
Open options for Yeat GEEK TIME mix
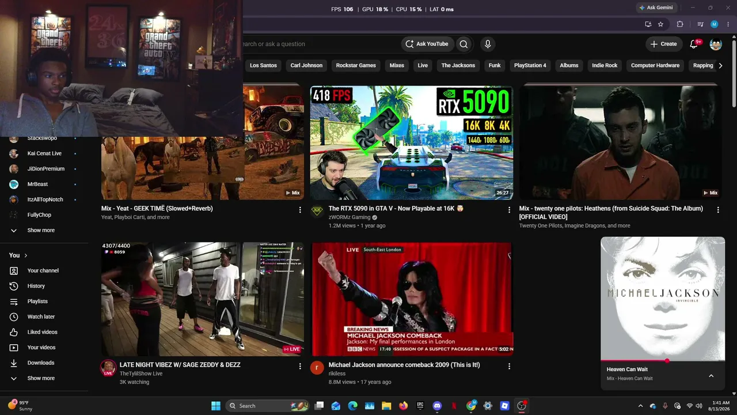[x=300, y=210]
